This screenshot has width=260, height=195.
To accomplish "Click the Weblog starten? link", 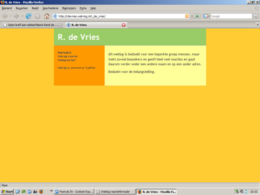I will tap(66, 60).
